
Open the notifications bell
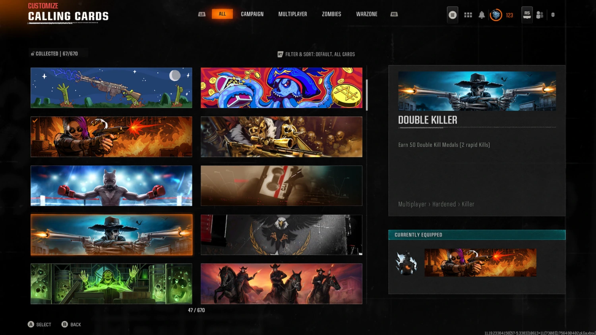tap(482, 15)
